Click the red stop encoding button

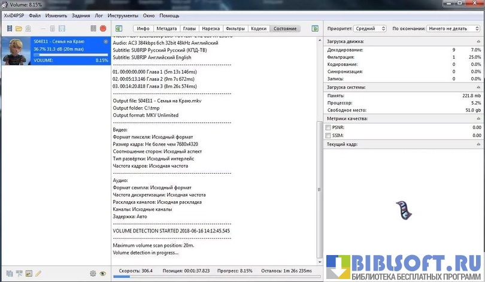[103, 28]
